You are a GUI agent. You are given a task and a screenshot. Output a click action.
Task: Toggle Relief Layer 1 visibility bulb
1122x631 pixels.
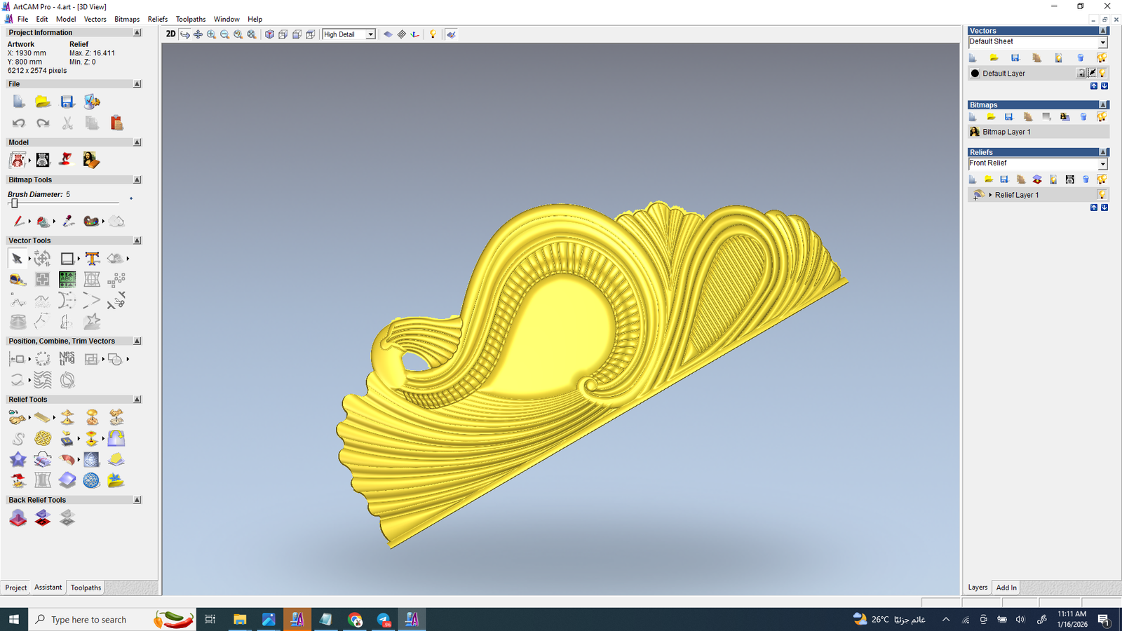pos(1102,195)
